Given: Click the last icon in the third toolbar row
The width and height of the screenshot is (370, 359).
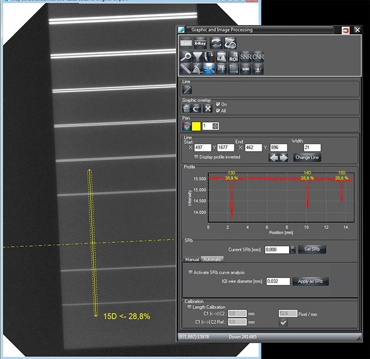Looking at the screenshot, I should [258, 69].
